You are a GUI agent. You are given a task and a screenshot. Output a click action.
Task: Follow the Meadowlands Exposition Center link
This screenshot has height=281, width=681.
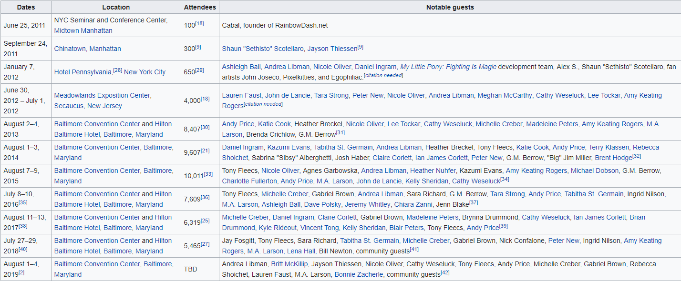pyautogui.click(x=103, y=95)
